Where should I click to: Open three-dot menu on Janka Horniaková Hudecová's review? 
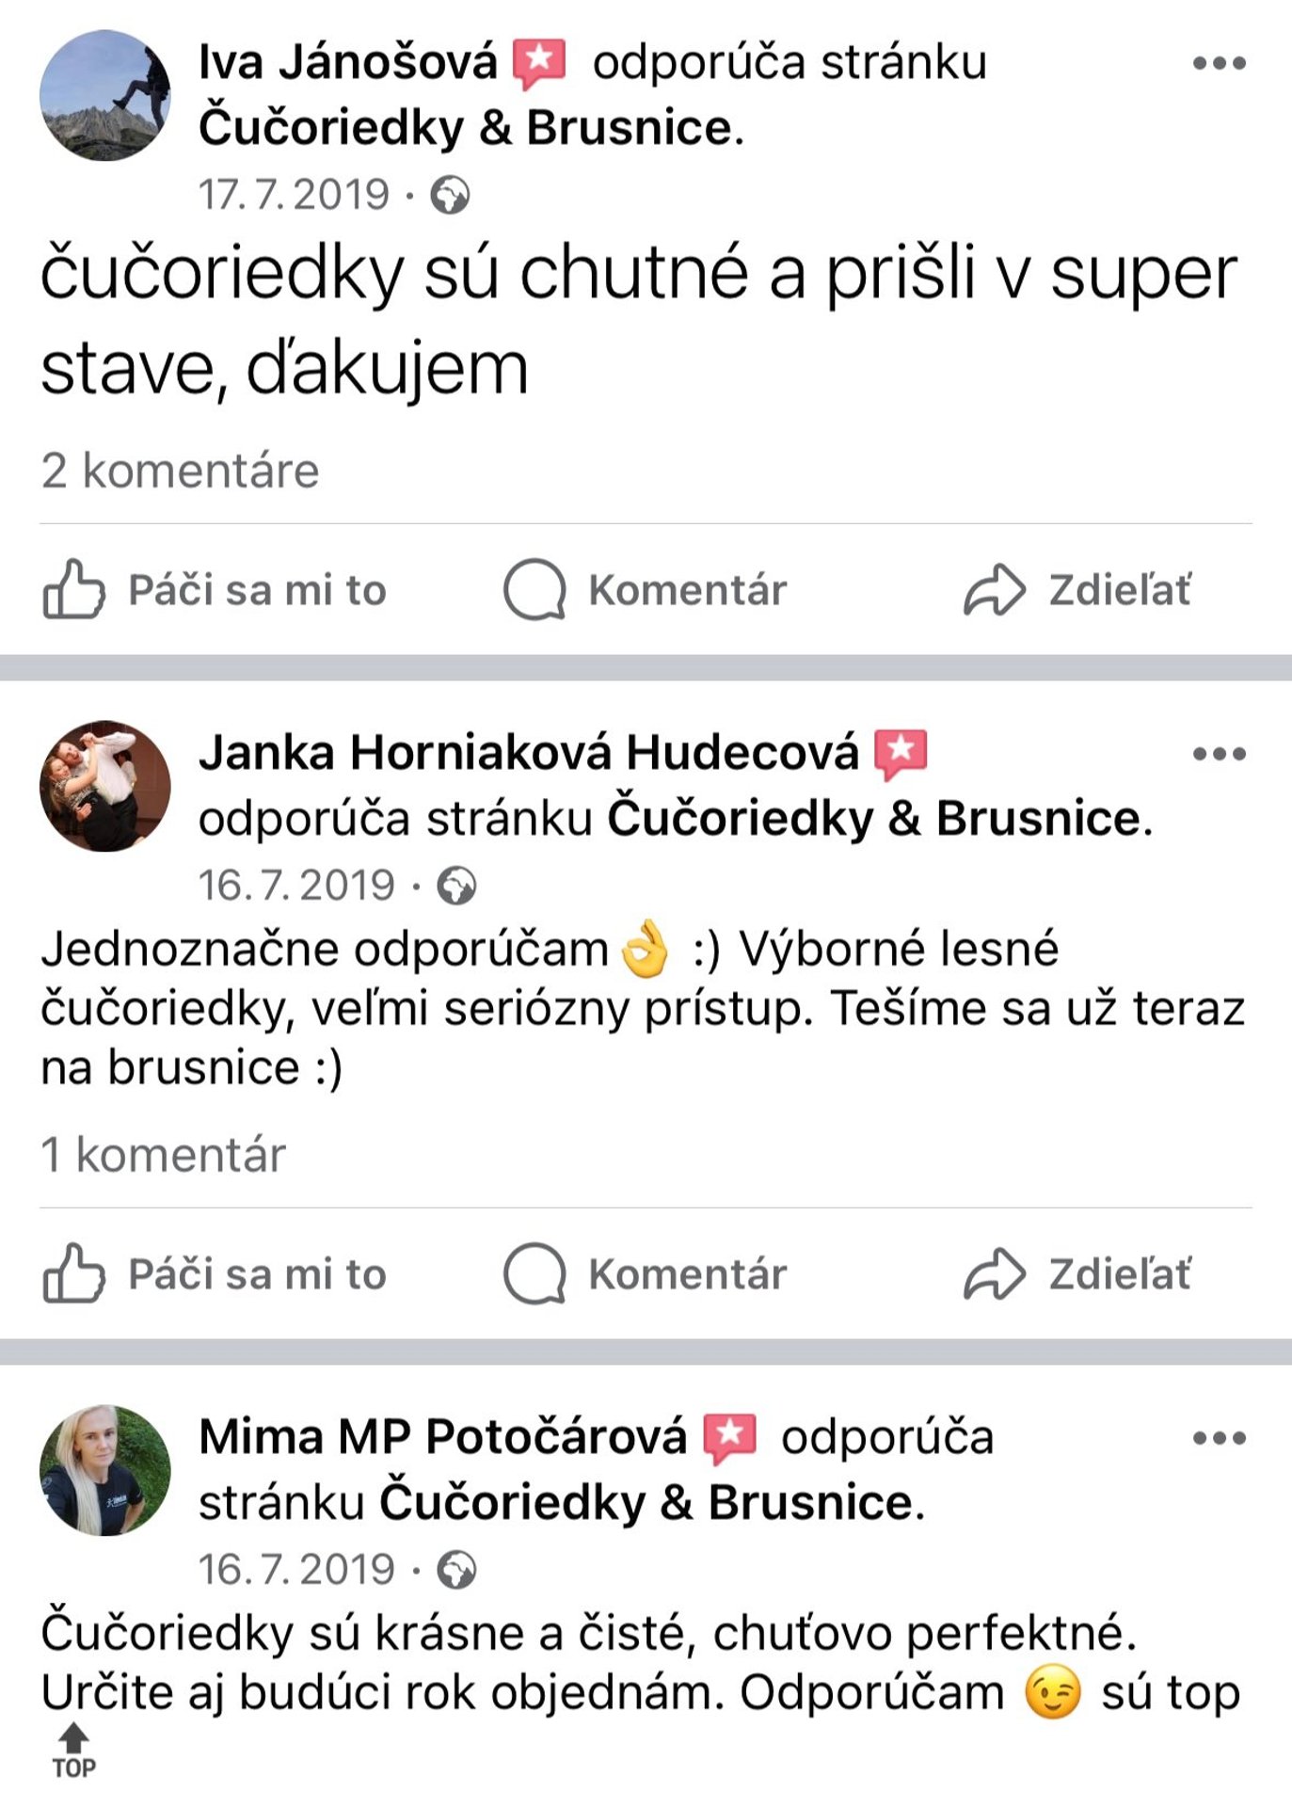tap(1219, 754)
